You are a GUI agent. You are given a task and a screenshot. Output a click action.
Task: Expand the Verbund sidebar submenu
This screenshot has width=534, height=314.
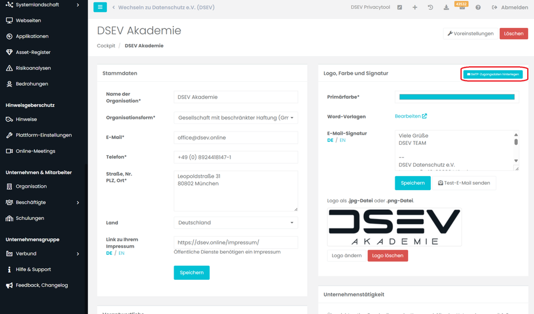point(78,254)
